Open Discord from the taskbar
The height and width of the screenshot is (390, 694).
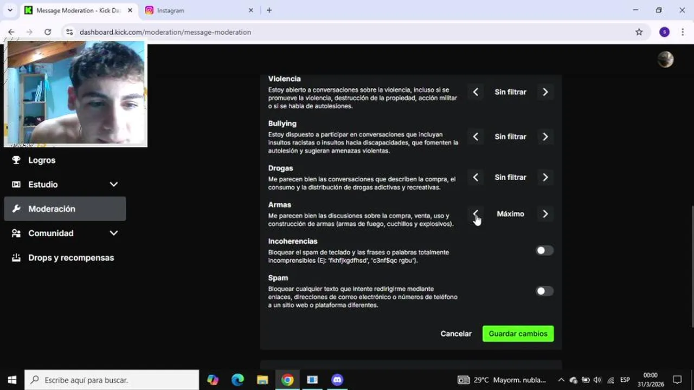(x=337, y=380)
